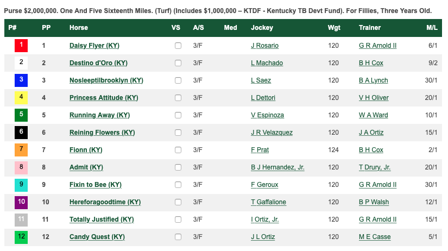
Task: Select the VS checkbox for Running Away
Action: click(x=178, y=115)
